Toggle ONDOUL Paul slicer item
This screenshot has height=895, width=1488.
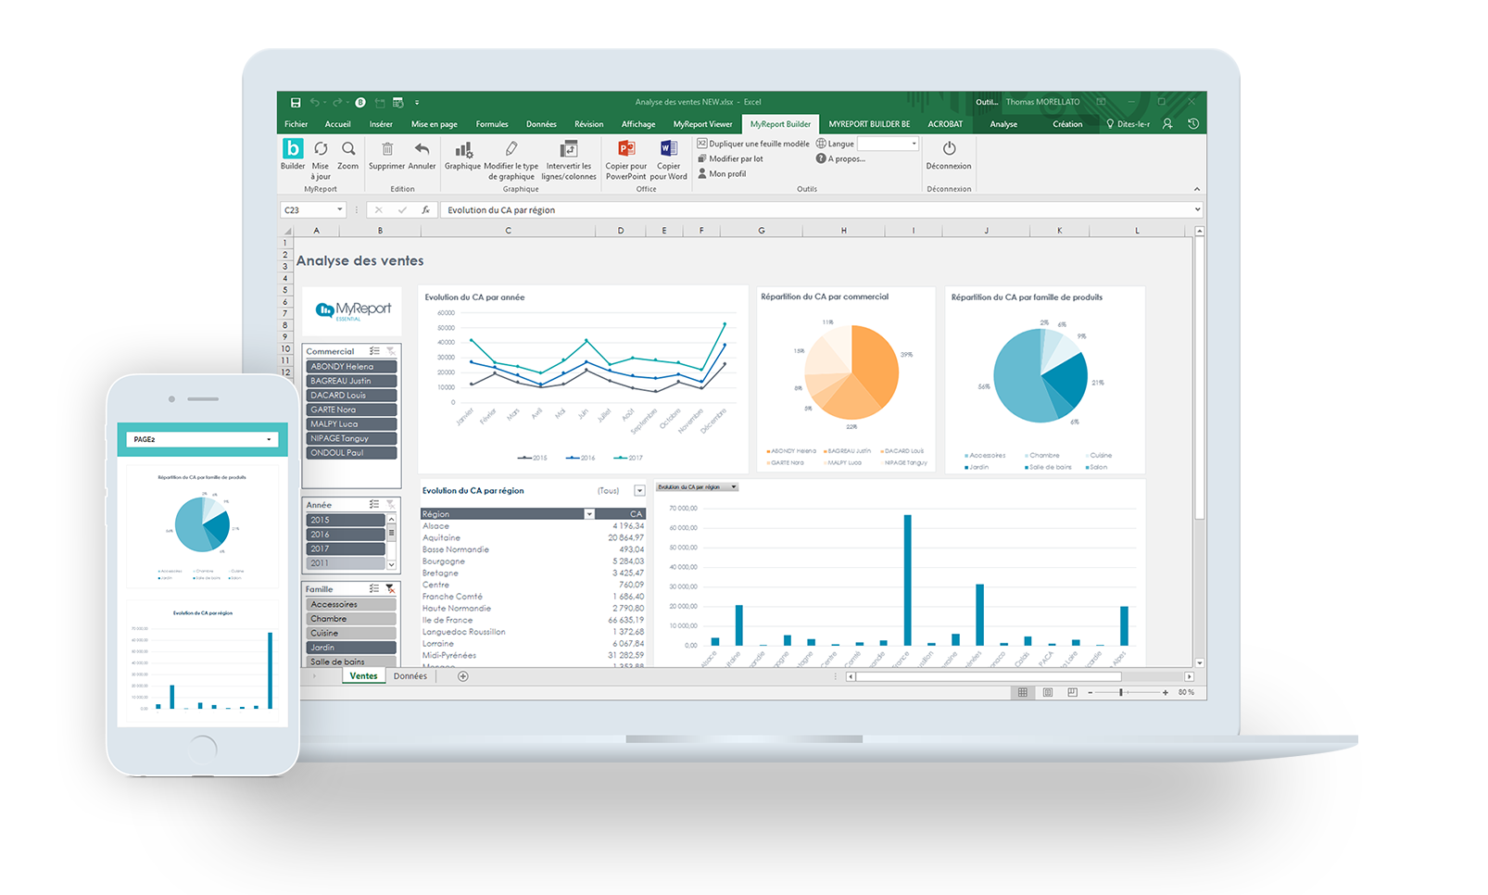(x=351, y=453)
